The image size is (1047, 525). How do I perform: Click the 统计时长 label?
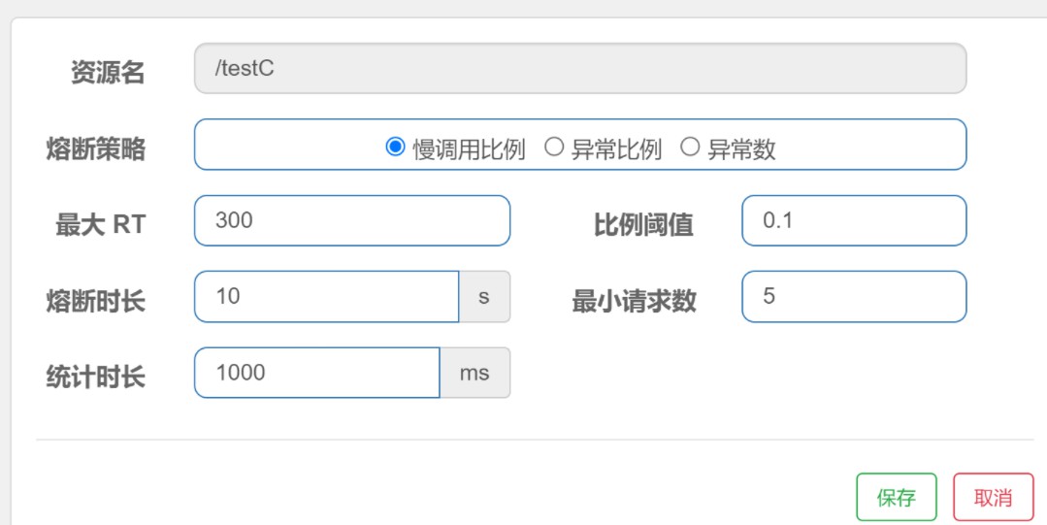coord(95,377)
